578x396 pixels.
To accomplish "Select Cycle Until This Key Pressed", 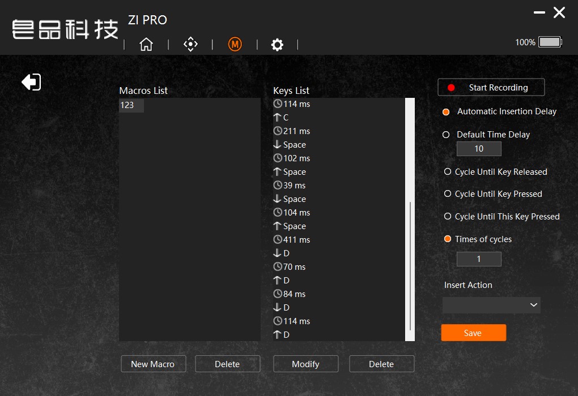I will tap(448, 217).
